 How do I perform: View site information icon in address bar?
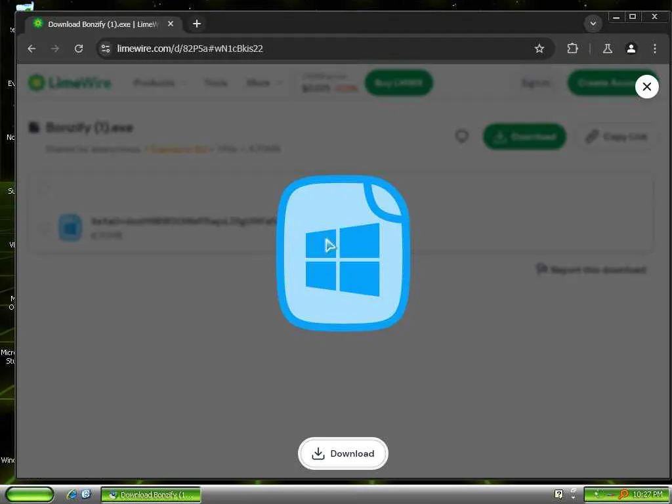106,49
